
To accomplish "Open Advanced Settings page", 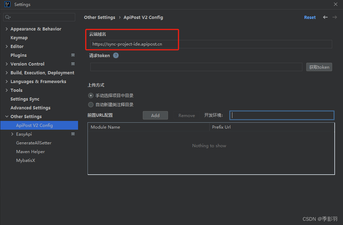I will (x=30, y=108).
